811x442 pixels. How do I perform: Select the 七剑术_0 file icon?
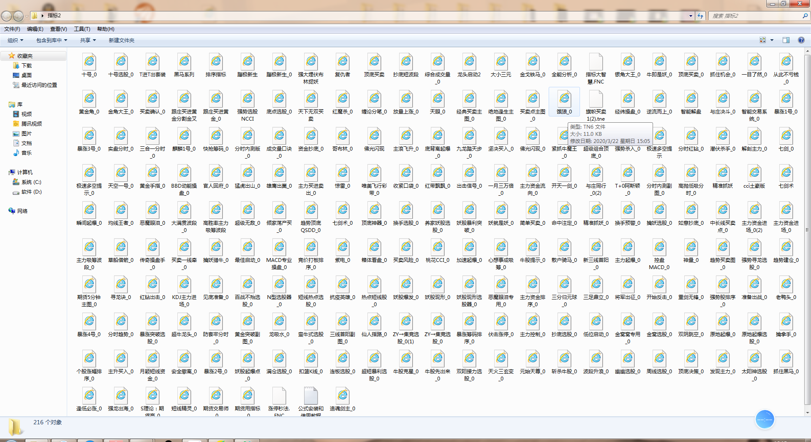point(343,210)
